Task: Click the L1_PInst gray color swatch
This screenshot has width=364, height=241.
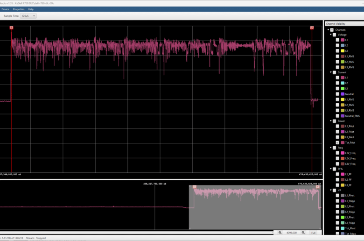Action: point(343,195)
